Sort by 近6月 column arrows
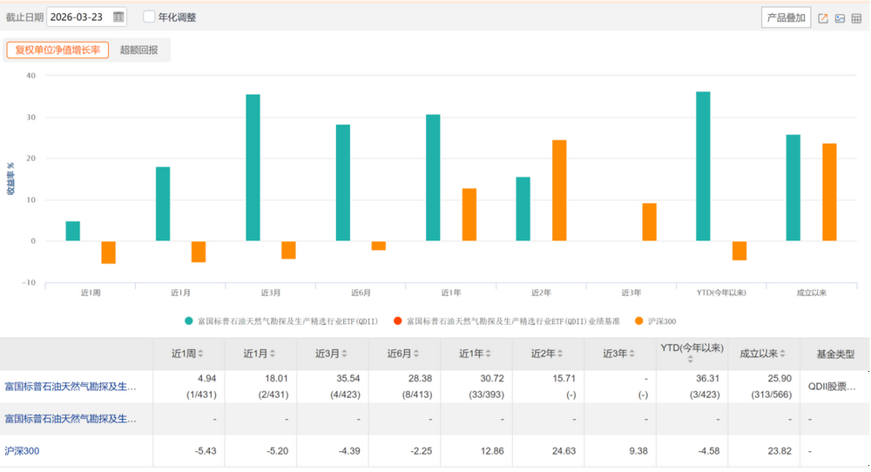The width and height of the screenshot is (871, 472). click(x=417, y=354)
